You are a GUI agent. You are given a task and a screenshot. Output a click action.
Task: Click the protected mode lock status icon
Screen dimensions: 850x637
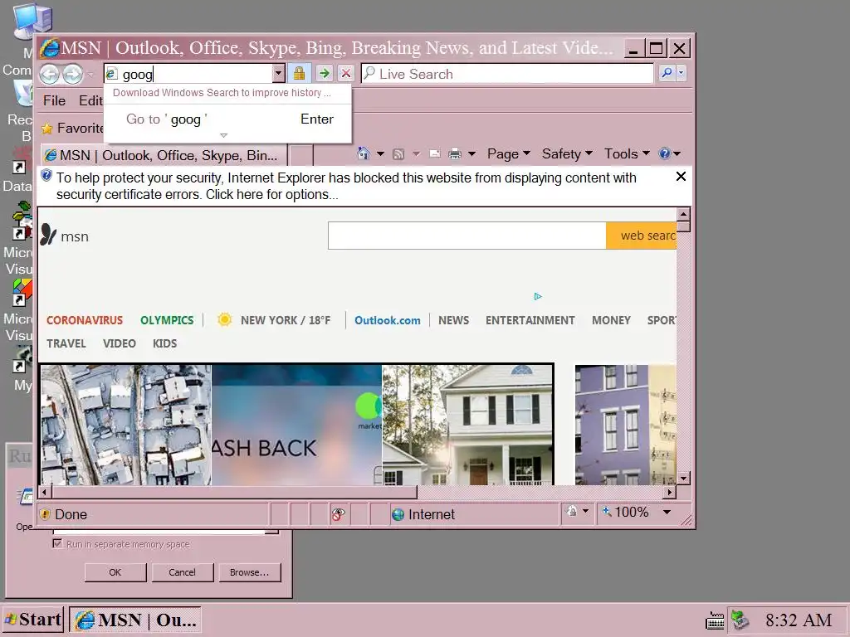(572, 511)
